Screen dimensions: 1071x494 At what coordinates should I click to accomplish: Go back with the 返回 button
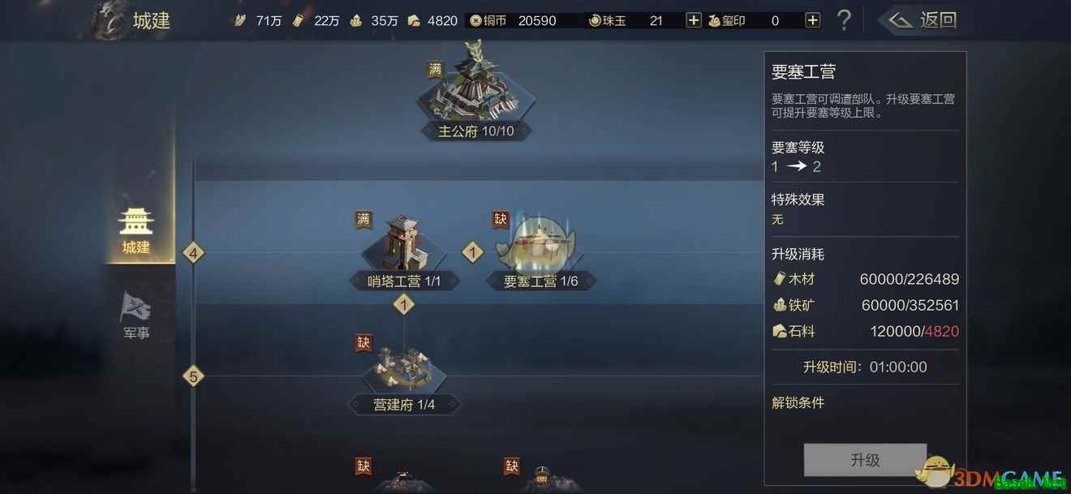[923, 20]
